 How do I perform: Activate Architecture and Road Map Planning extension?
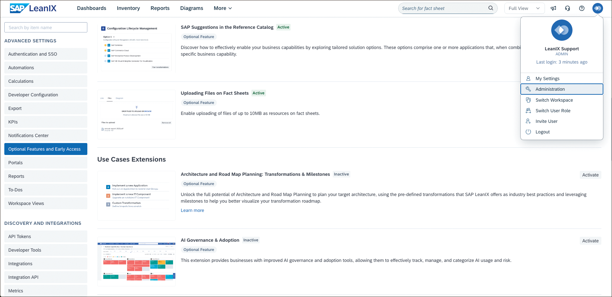pos(590,175)
